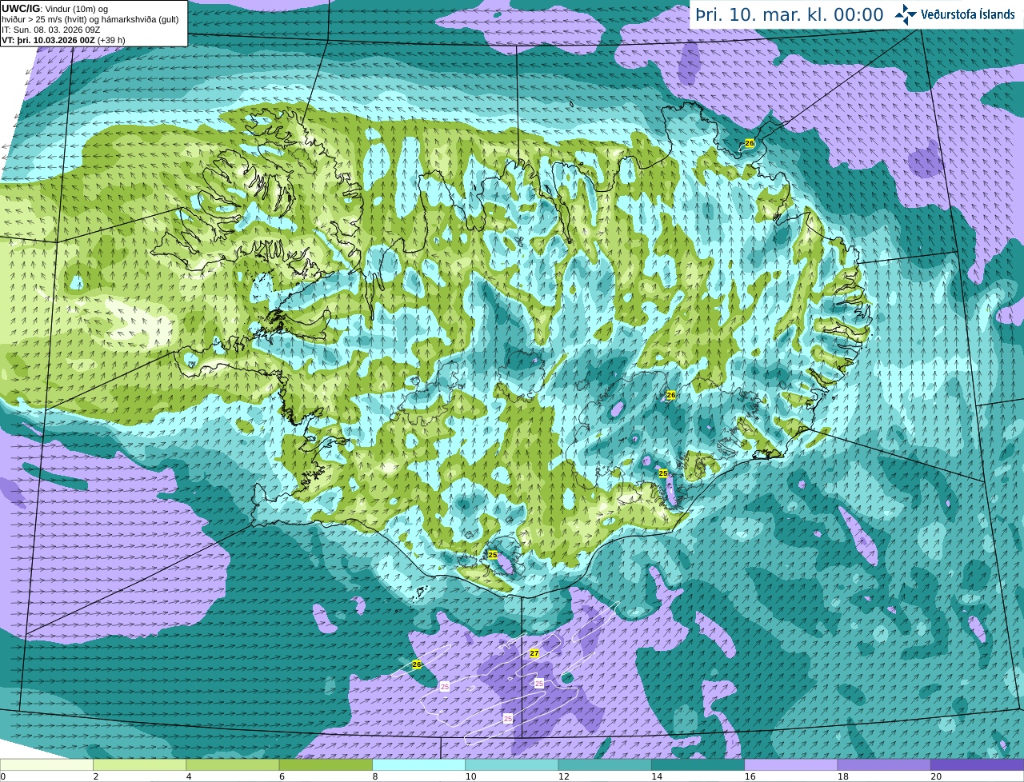
Task: Click the legend scale value 16
Action: [x=750, y=776]
